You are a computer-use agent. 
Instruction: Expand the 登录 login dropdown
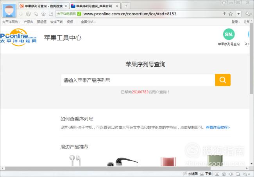click(x=236, y=22)
